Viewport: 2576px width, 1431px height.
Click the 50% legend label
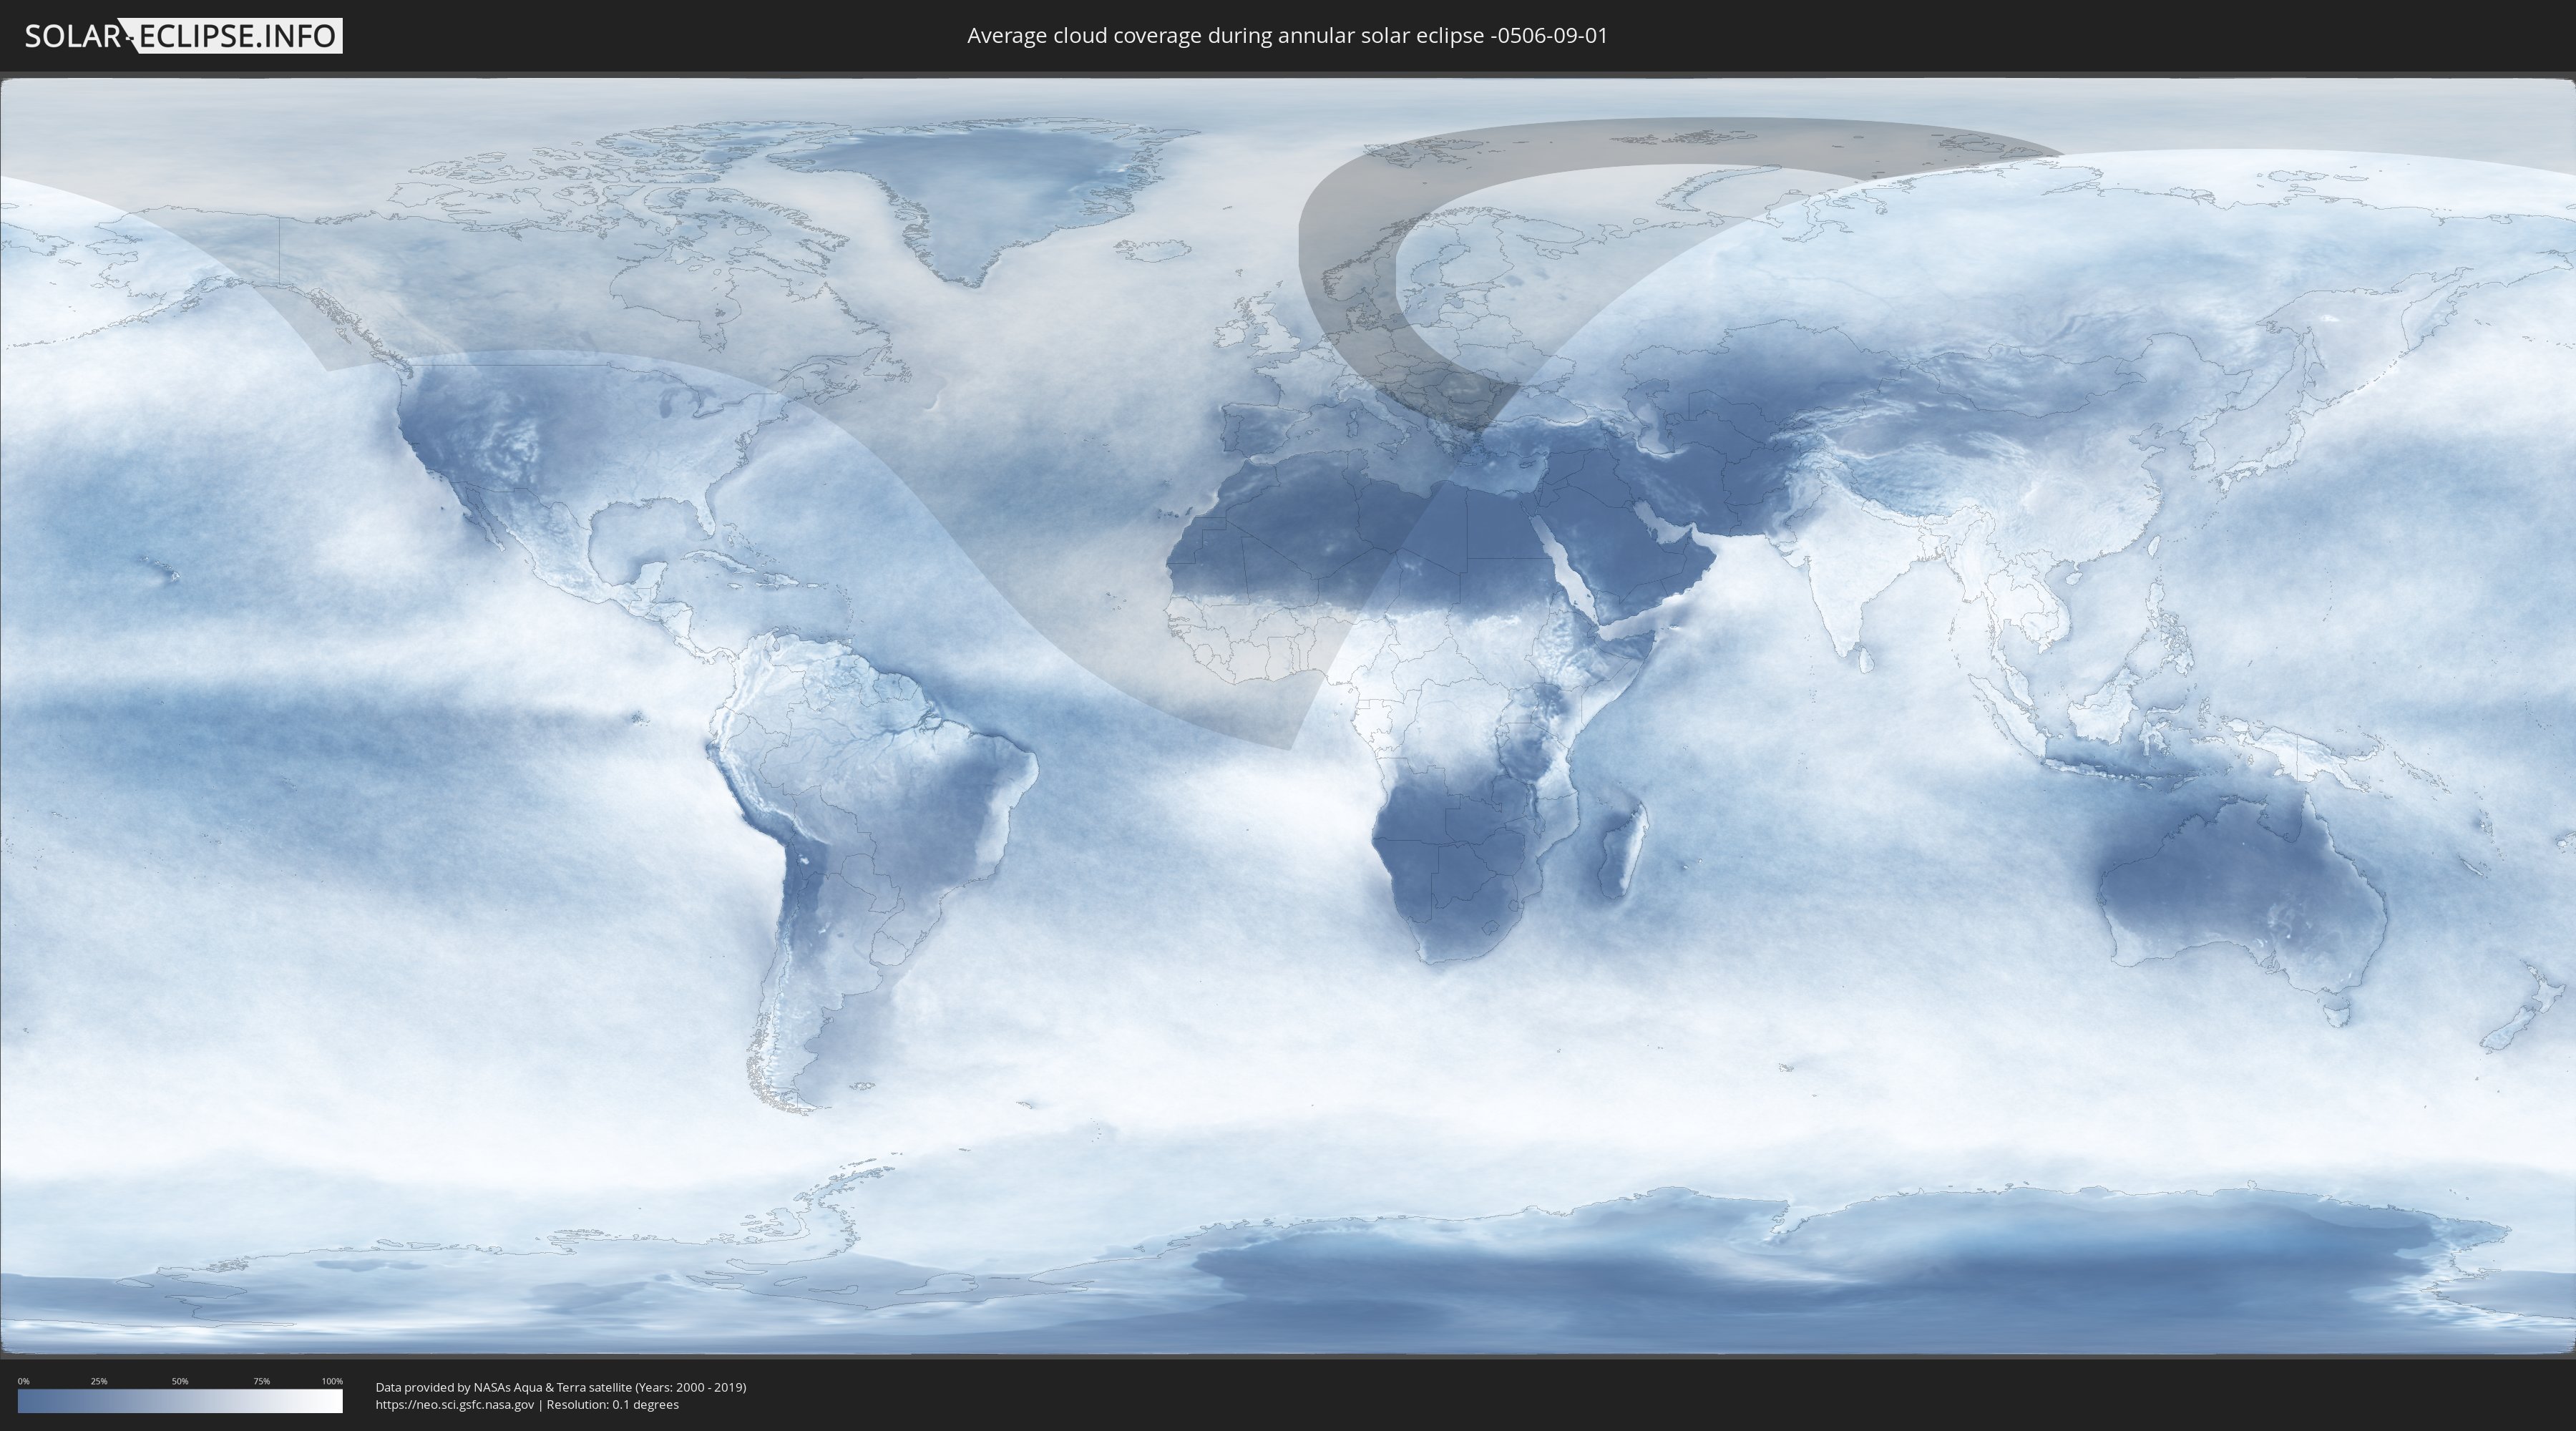180,1381
